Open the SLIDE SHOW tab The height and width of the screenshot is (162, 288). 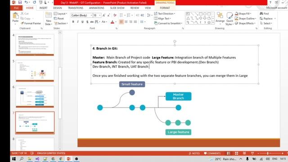point(117,8)
